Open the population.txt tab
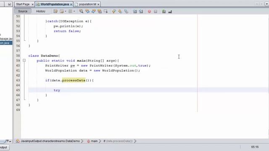This screenshot has height=151, width=269. tap(87, 4)
